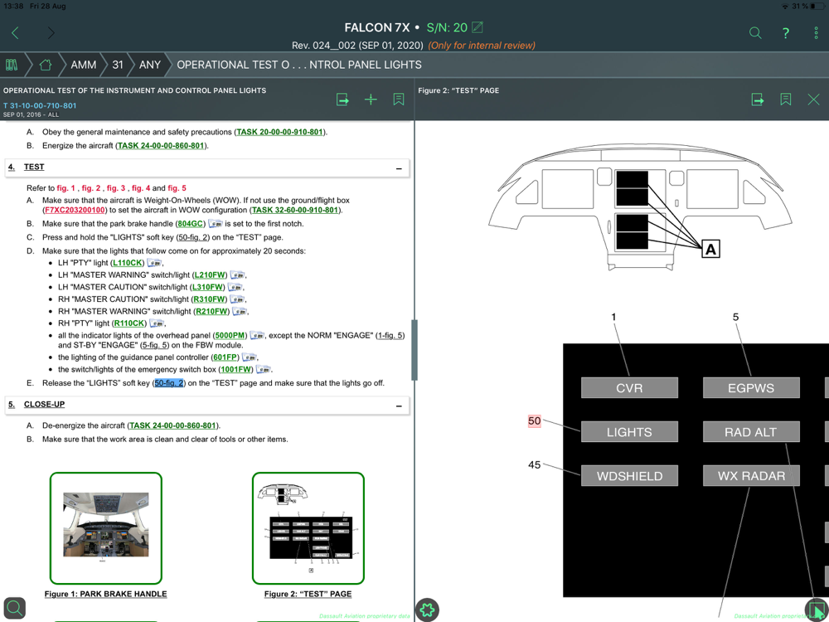Select the AMM breadcrumb item
This screenshot has height=622, width=829.
84,65
